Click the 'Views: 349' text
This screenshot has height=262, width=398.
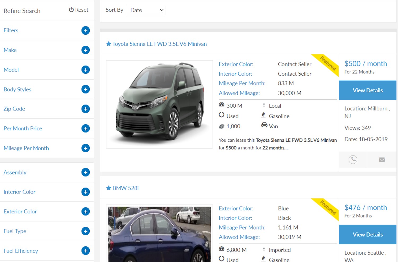[357, 128]
